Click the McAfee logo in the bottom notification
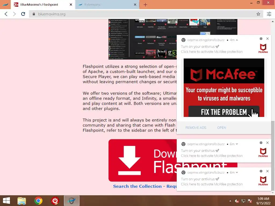Image resolution: width=275 pixels, height=206 pixels. pyautogui.click(x=263, y=181)
